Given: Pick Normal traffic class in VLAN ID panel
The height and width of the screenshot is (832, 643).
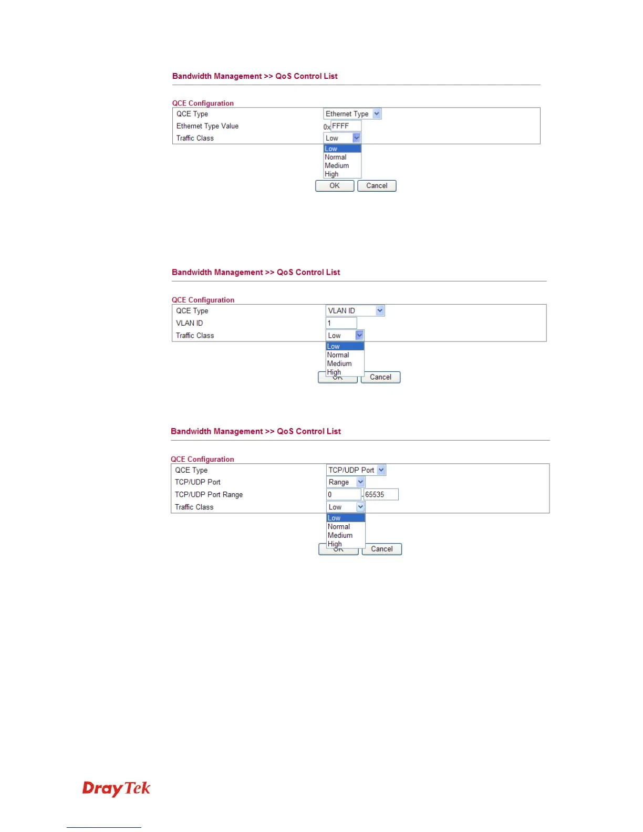Looking at the screenshot, I should [x=339, y=355].
